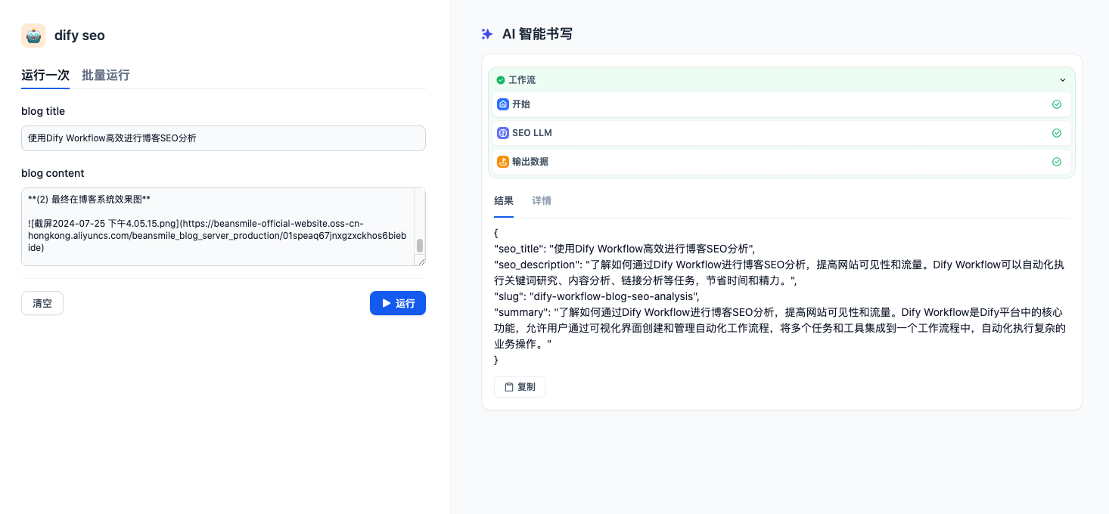Viewport: 1109px width, 514px height.
Task: Click the blog title input field
Action: coord(223,138)
